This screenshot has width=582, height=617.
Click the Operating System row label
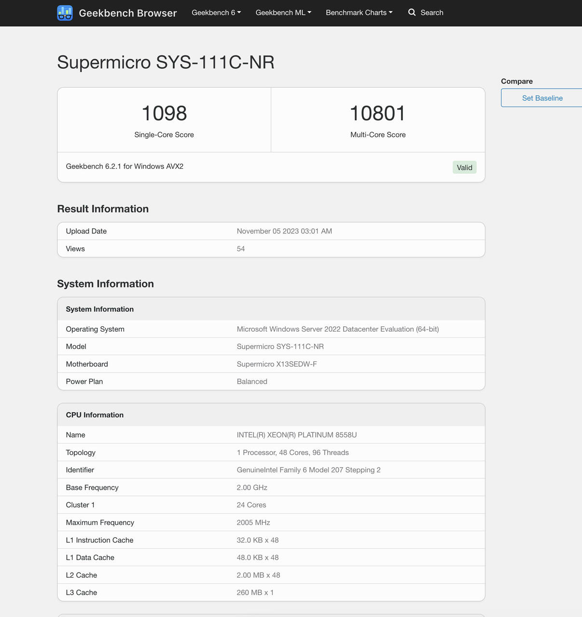pos(95,329)
